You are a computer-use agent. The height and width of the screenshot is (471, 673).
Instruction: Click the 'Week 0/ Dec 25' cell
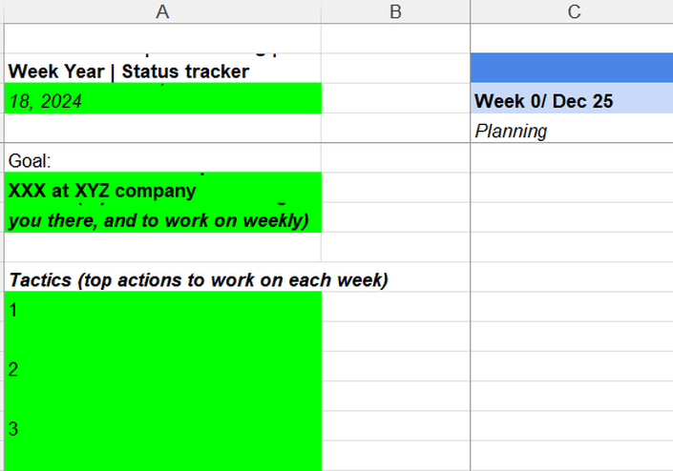pos(572,98)
